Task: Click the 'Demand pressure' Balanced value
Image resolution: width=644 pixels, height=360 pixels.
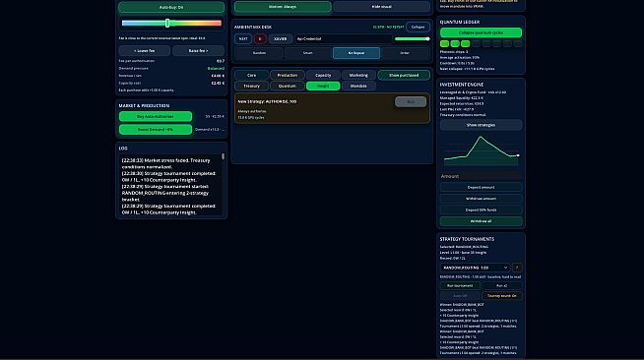Action: coord(216,69)
